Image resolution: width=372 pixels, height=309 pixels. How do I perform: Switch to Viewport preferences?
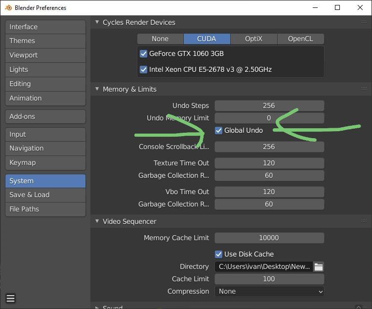click(x=45, y=55)
